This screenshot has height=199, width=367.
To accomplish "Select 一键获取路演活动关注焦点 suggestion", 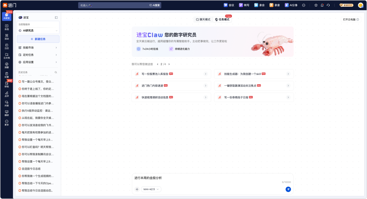I will (254, 86).
